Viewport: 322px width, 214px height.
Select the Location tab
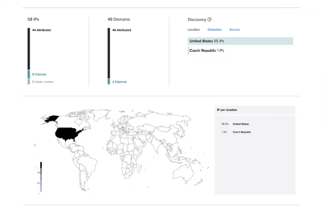(x=194, y=30)
